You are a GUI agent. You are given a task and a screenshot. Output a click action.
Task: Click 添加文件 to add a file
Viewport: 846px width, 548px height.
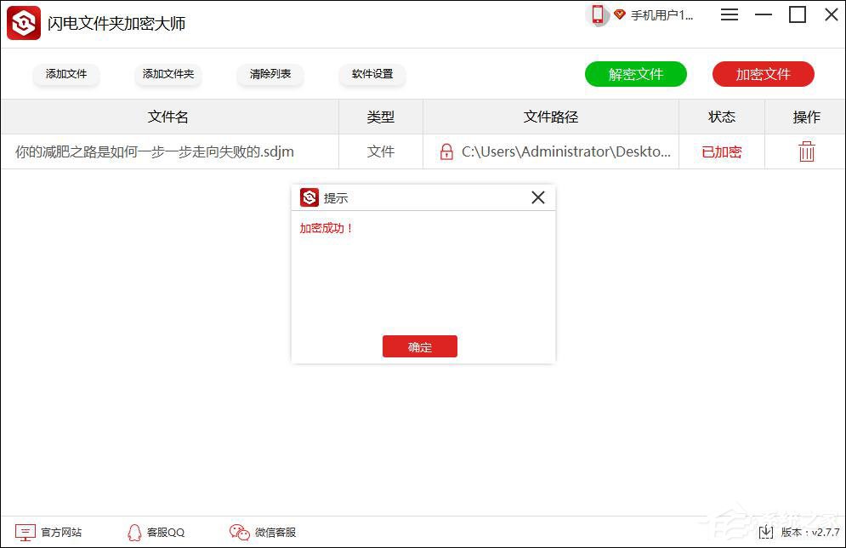(66, 74)
